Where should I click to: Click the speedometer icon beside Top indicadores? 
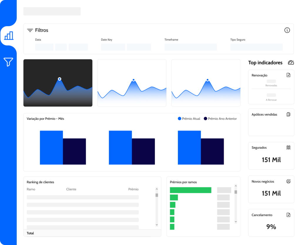point(291,62)
